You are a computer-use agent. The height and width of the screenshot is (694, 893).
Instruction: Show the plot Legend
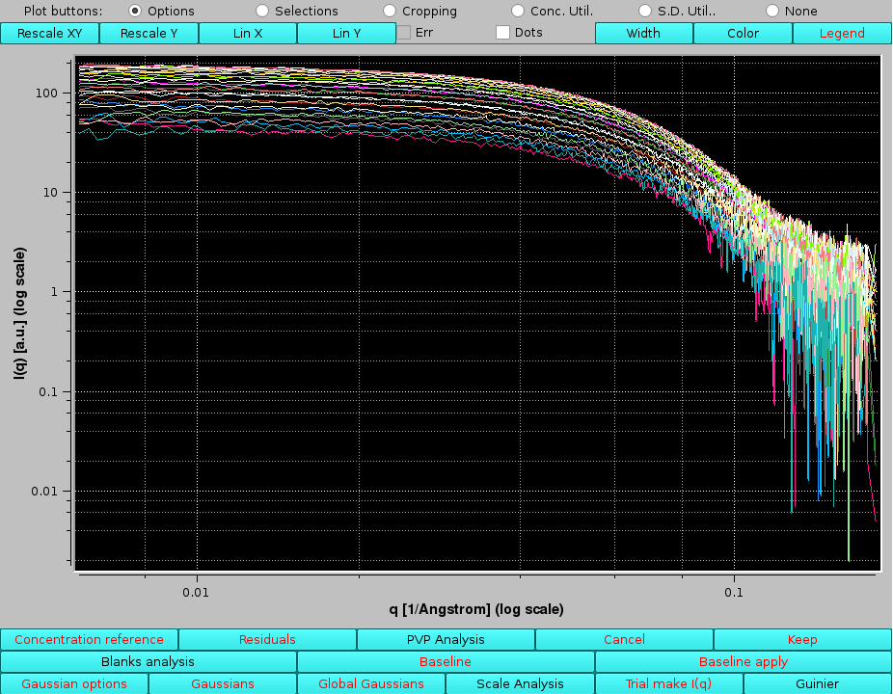[841, 32]
